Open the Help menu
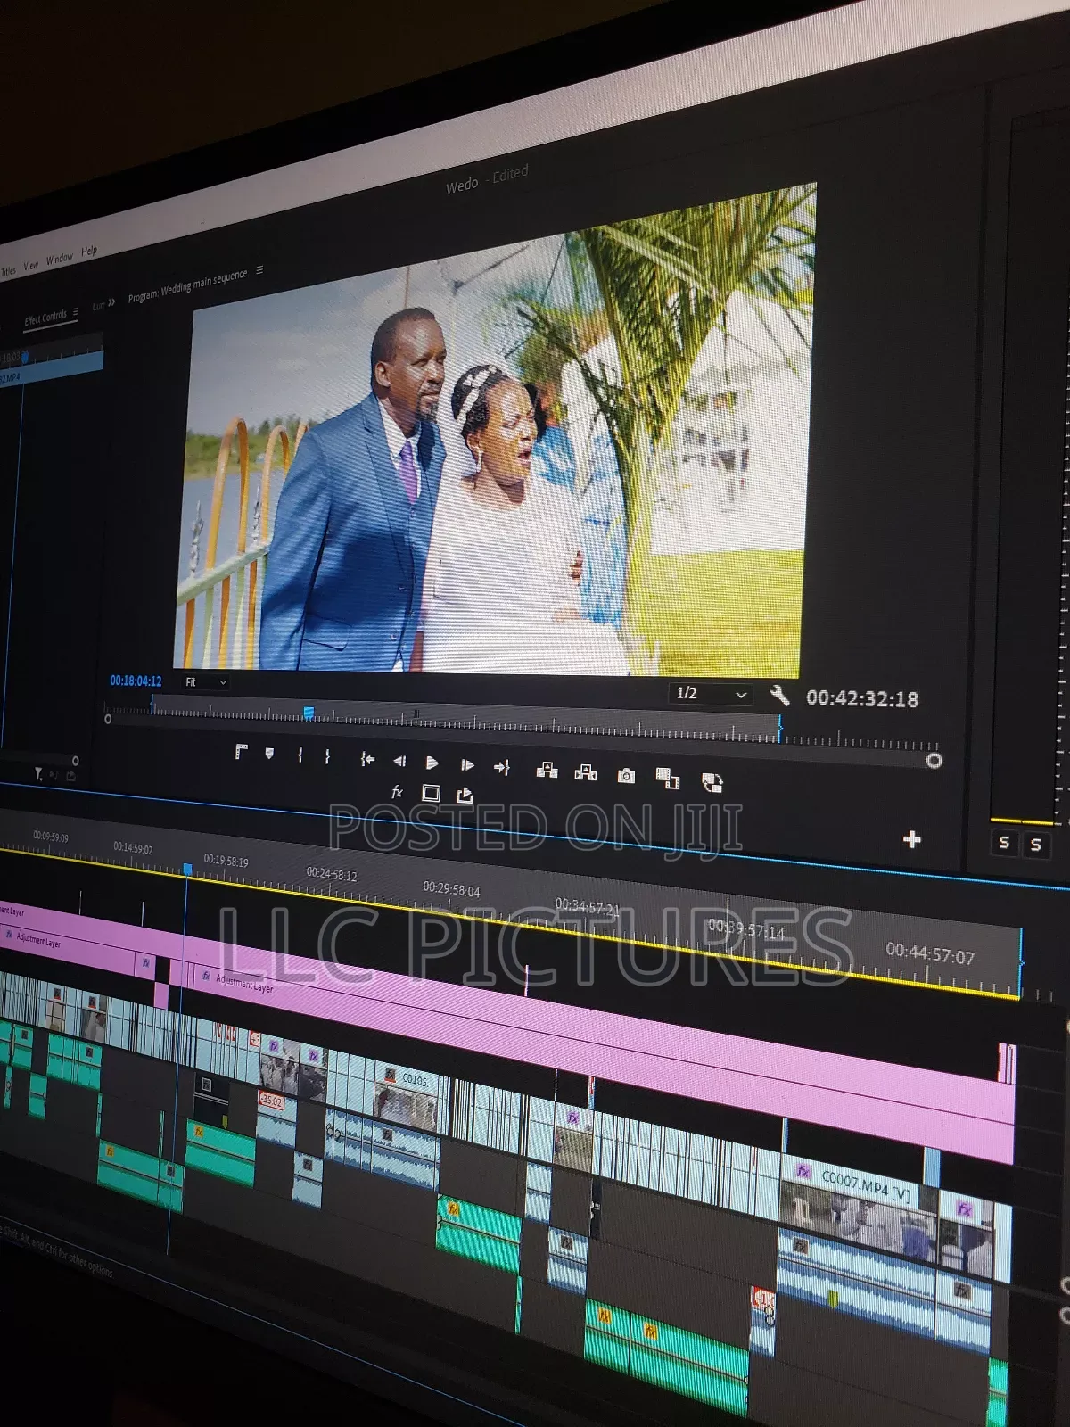This screenshot has width=1070, height=1427. point(89,251)
